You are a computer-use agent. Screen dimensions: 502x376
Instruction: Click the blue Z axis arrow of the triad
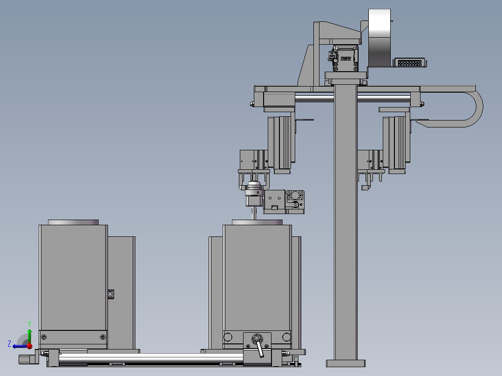tap(19, 347)
